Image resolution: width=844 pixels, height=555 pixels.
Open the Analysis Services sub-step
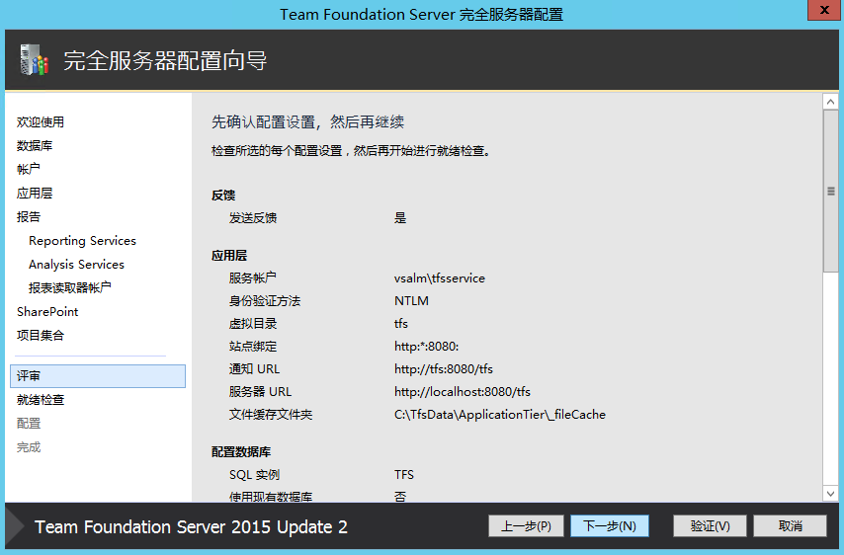tap(76, 264)
